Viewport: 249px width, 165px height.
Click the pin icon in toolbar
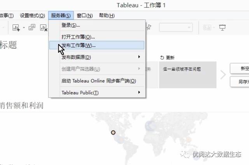tap(148, 27)
